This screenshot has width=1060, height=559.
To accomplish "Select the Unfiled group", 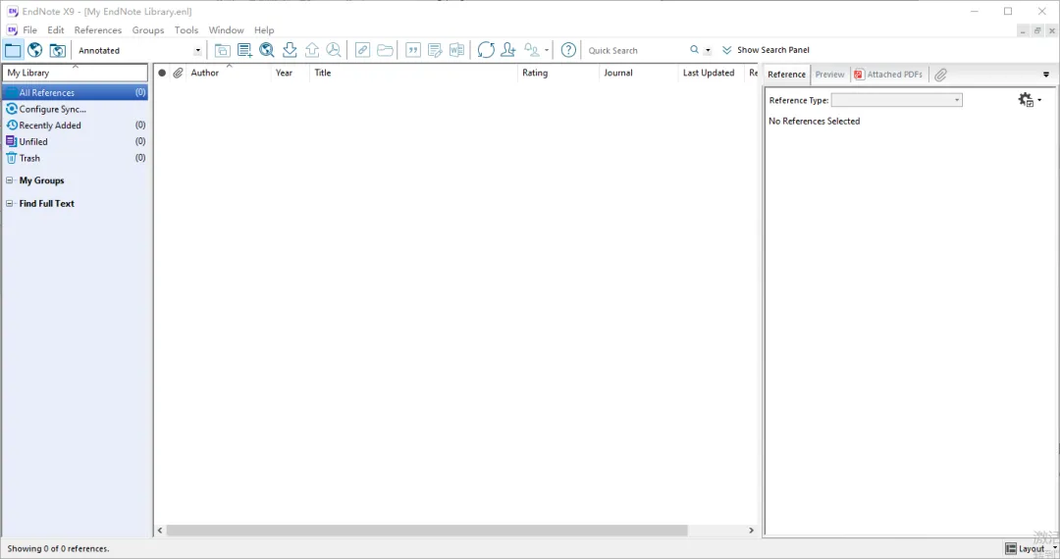I will point(75,141).
